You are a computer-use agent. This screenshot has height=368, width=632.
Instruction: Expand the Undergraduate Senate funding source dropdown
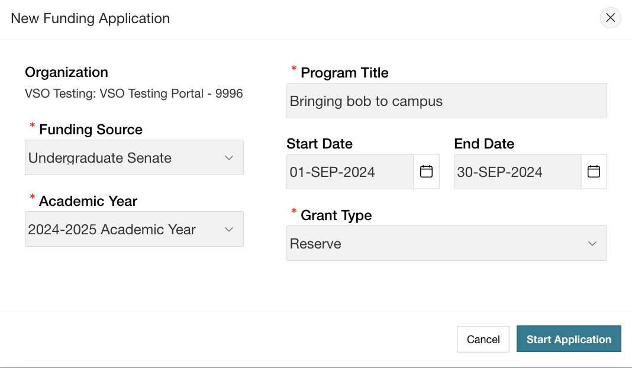[134, 157]
